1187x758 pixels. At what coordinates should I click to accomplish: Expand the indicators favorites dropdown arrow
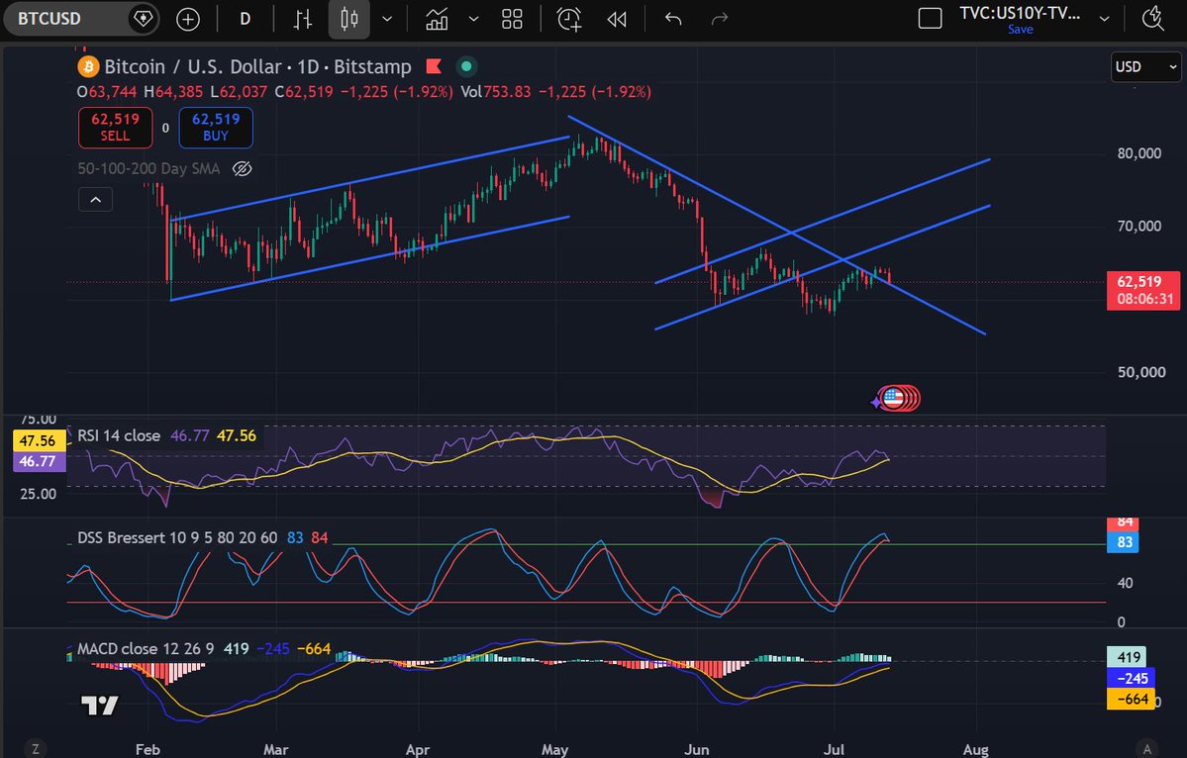(x=474, y=19)
